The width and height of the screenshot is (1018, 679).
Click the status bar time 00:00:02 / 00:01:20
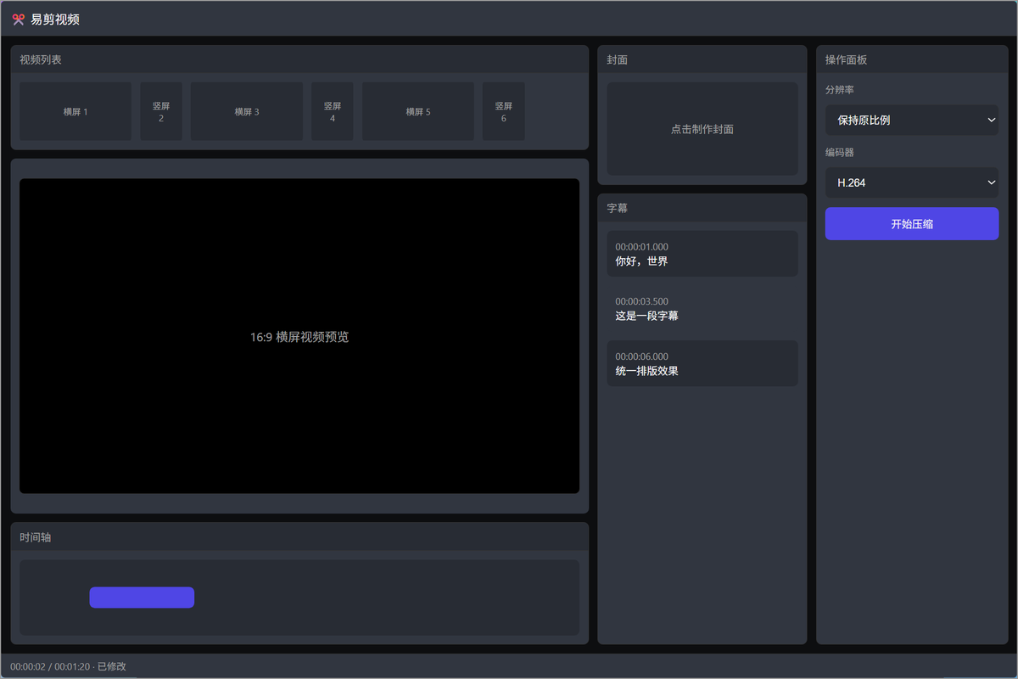[50, 666]
